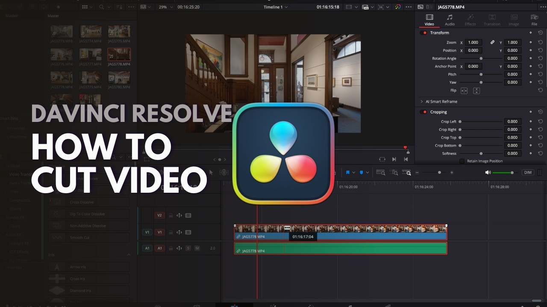Viewport: 547px width, 307px height.
Task: Toggle the Zoom X/Y link icon
Action: point(492,42)
